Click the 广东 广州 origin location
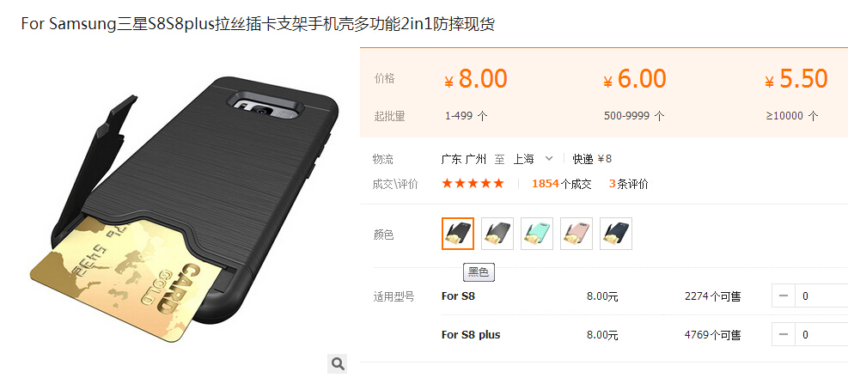 465,159
